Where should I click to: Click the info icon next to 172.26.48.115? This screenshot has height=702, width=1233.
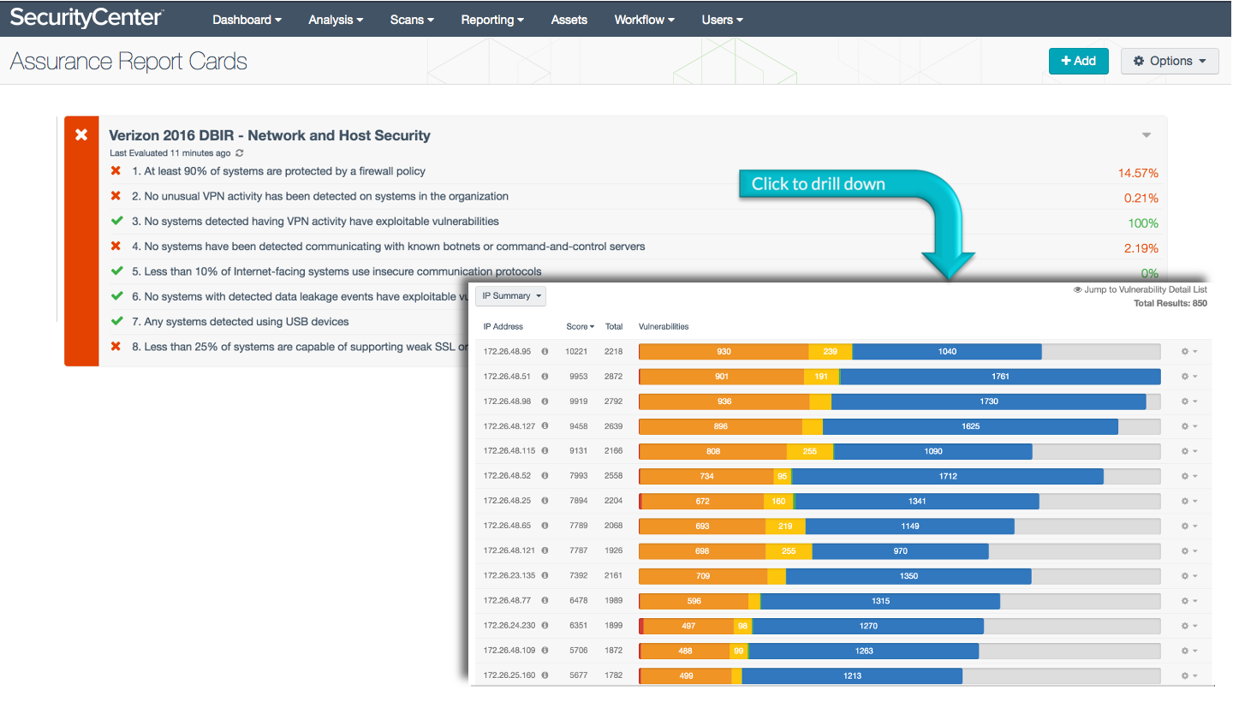click(x=545, y=451)
